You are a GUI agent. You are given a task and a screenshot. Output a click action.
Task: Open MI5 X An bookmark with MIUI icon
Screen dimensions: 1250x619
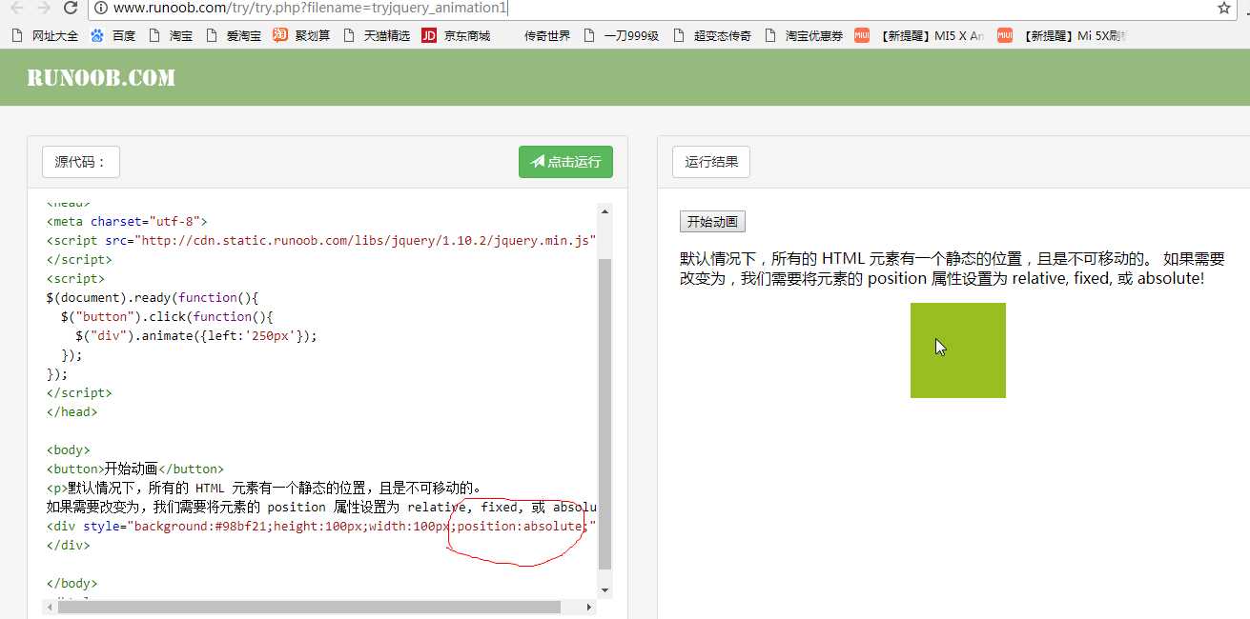pyautogui.click(x=920, y=35)
